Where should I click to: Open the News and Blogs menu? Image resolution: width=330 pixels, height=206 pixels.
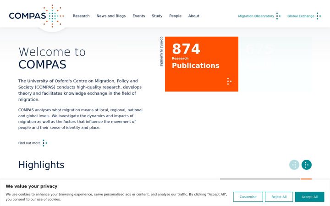point(111,16)
